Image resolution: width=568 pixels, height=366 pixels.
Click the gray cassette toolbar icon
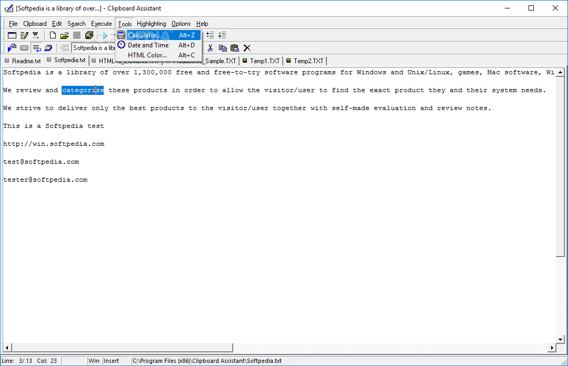point(24,48)
